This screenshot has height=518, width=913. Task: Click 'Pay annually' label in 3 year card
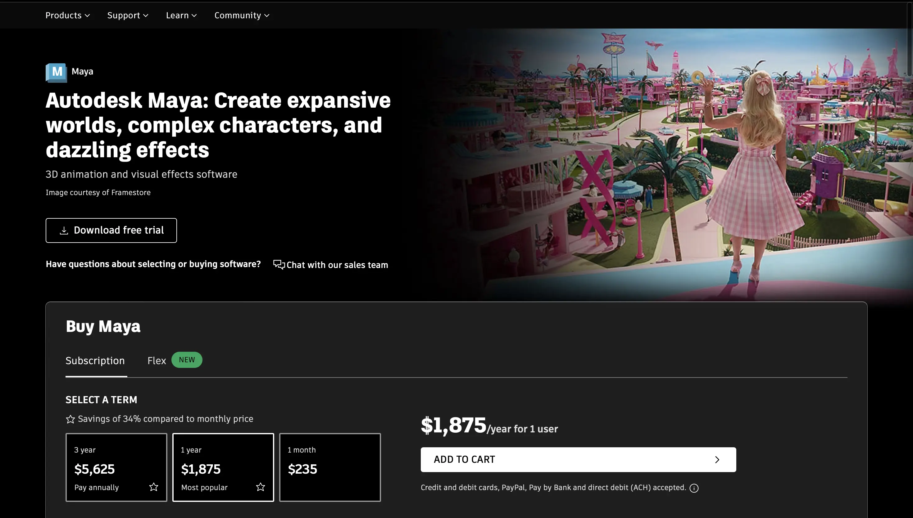(x=96, y=487)
